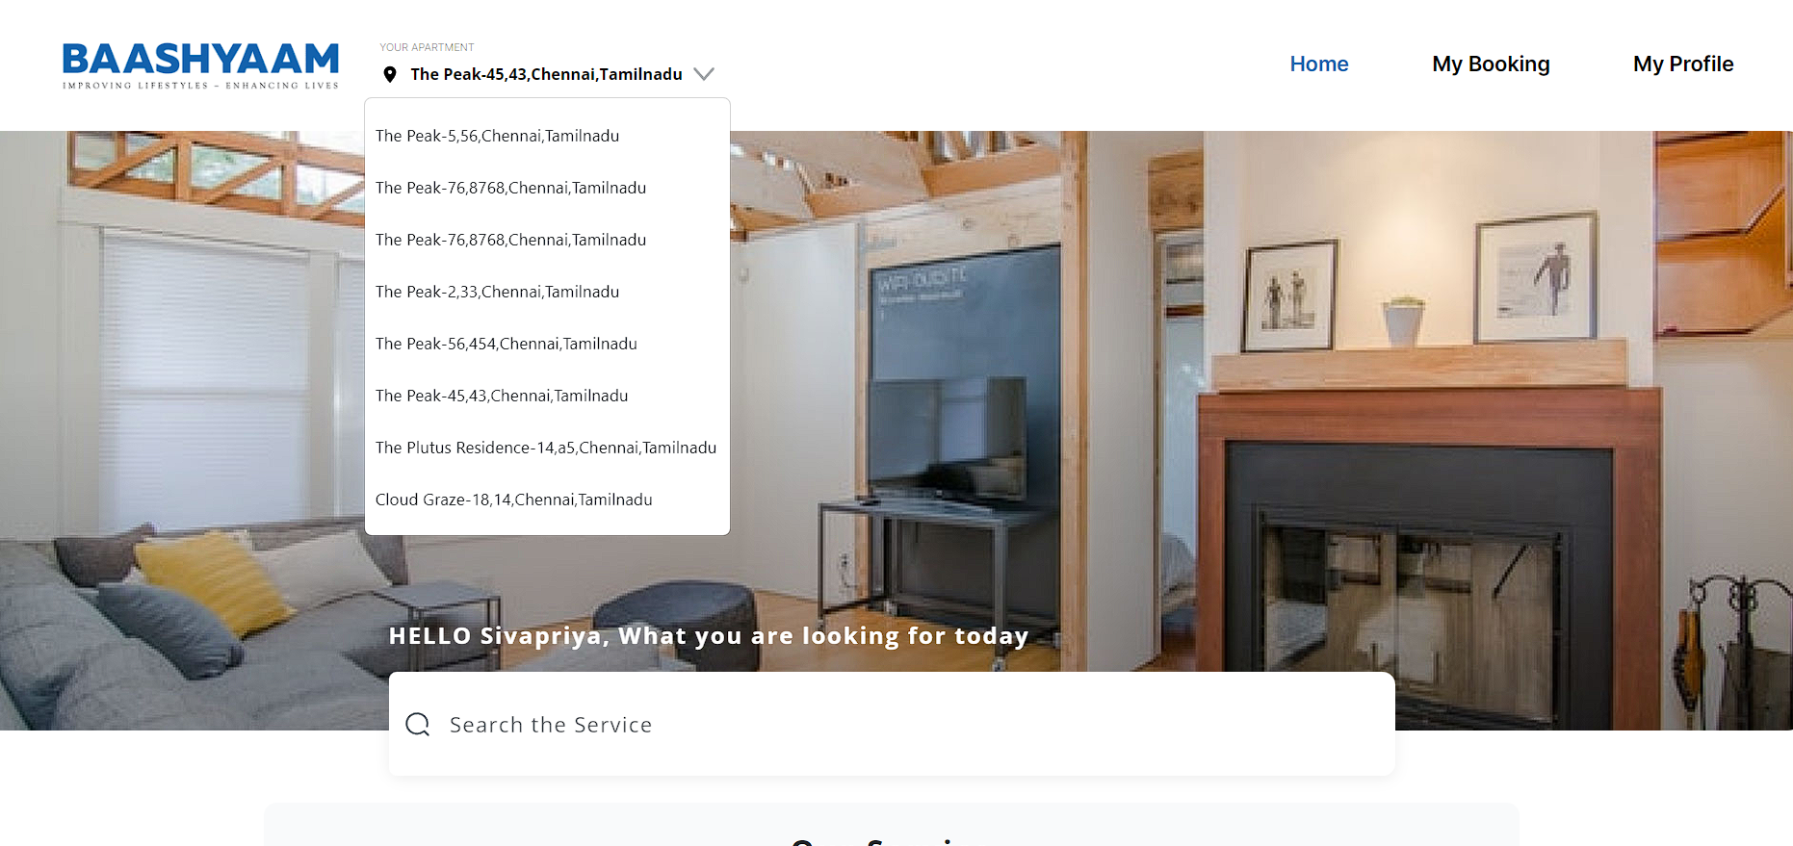Click the Baashyaam logo
This screenshot has height=846, width=1793.
[200, 65]
